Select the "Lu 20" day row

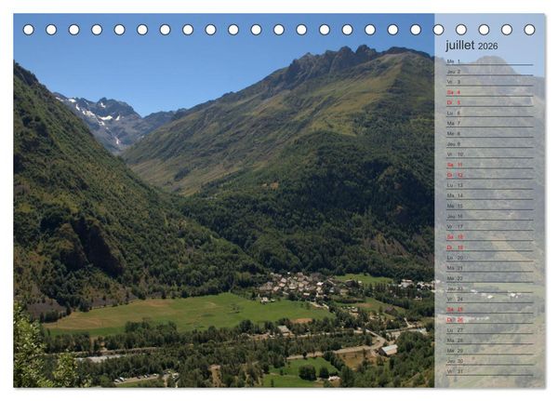click(x=490, y=258)
